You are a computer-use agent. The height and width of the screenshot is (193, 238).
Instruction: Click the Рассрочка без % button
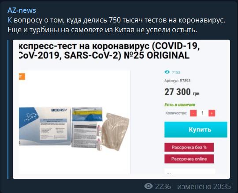(x=189, y=147)
